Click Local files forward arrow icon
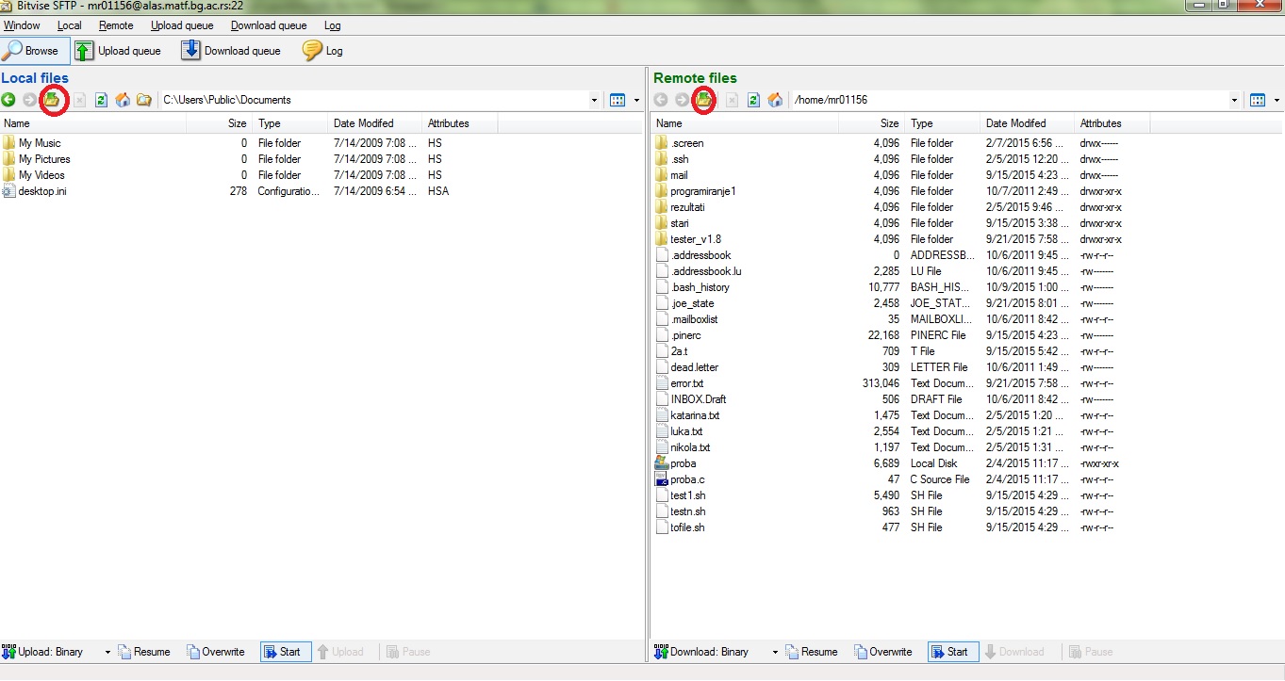The height and width of the screenshot is (681, 1285). (x=30, y=100)
